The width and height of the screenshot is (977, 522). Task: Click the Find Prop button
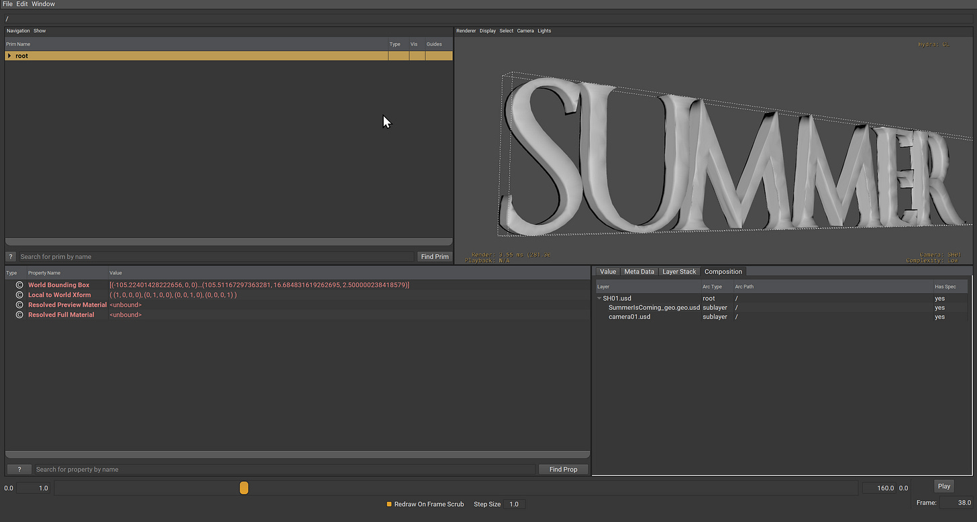click(563, 470)
